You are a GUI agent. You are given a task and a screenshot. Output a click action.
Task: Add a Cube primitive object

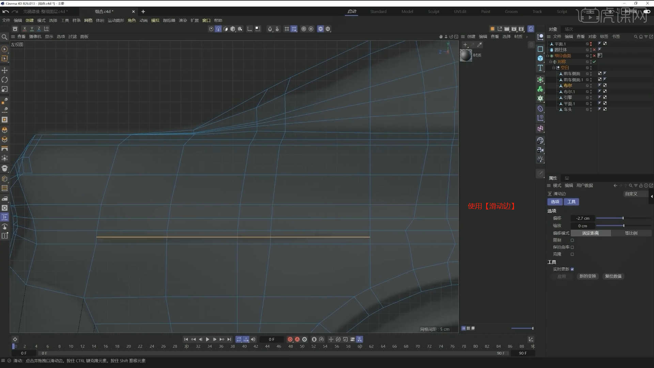(540, 58)
